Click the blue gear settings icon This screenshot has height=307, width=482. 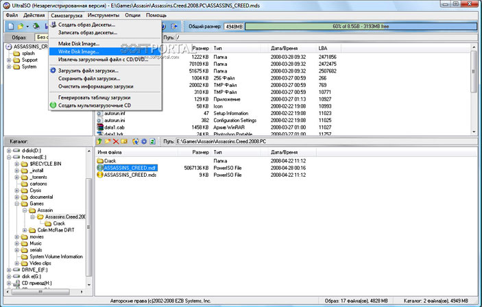pyautogui.click(x=145, y=141)
